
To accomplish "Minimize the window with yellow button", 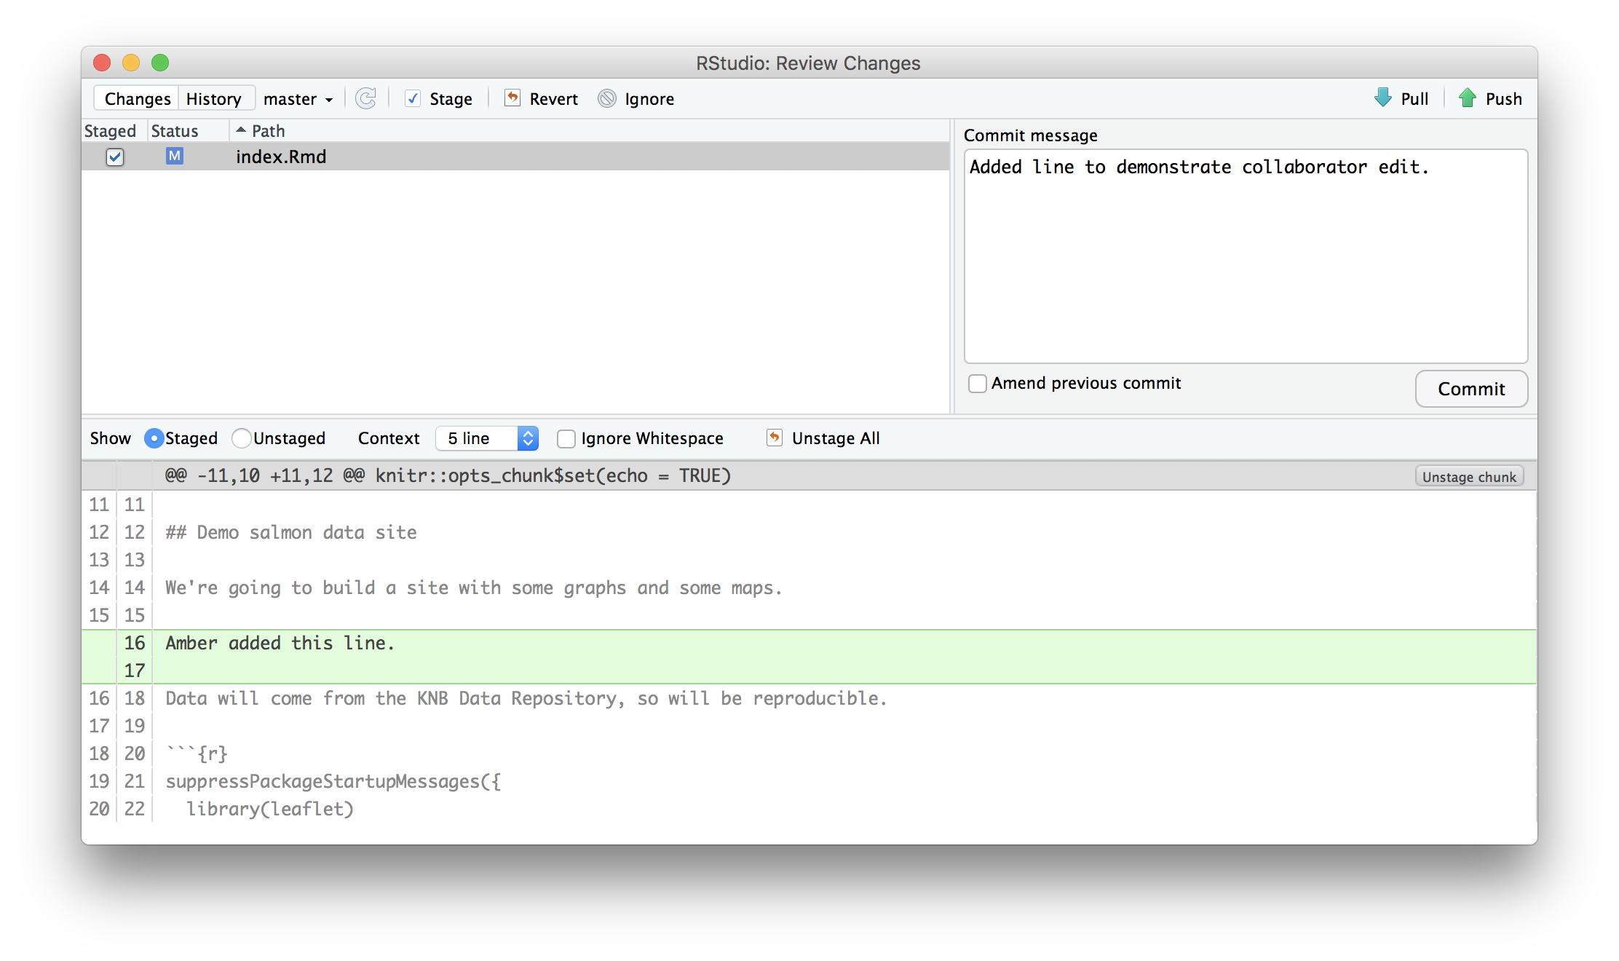I will point(131,63).
